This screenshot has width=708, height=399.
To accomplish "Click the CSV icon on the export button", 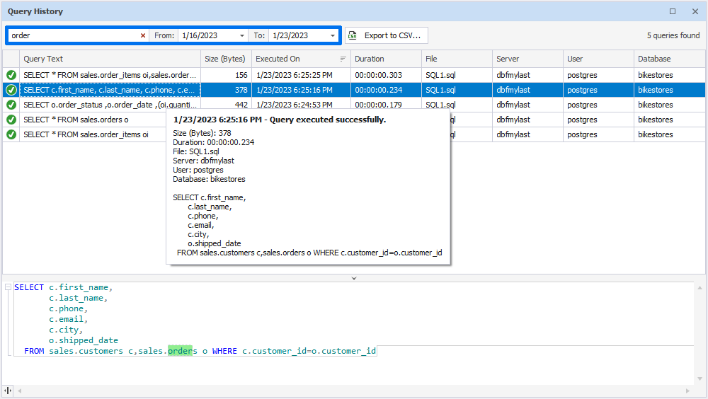I will click(x=353, y=35).
